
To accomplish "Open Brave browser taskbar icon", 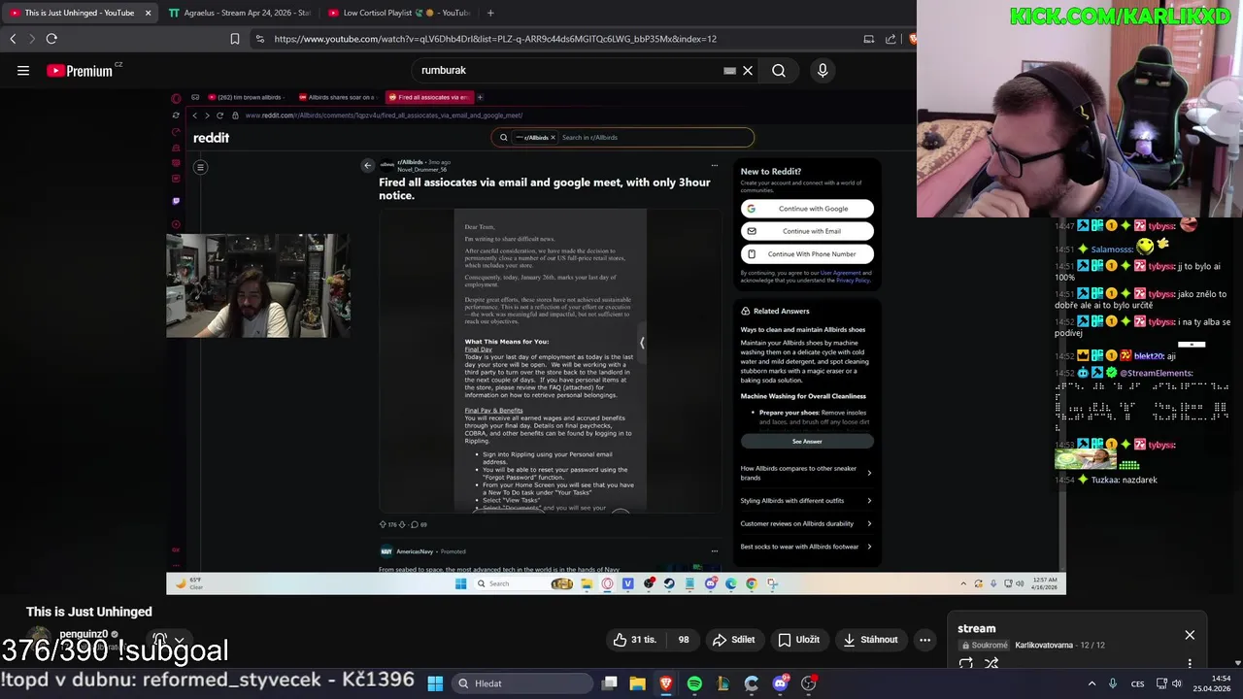I will tap(665, 683).
